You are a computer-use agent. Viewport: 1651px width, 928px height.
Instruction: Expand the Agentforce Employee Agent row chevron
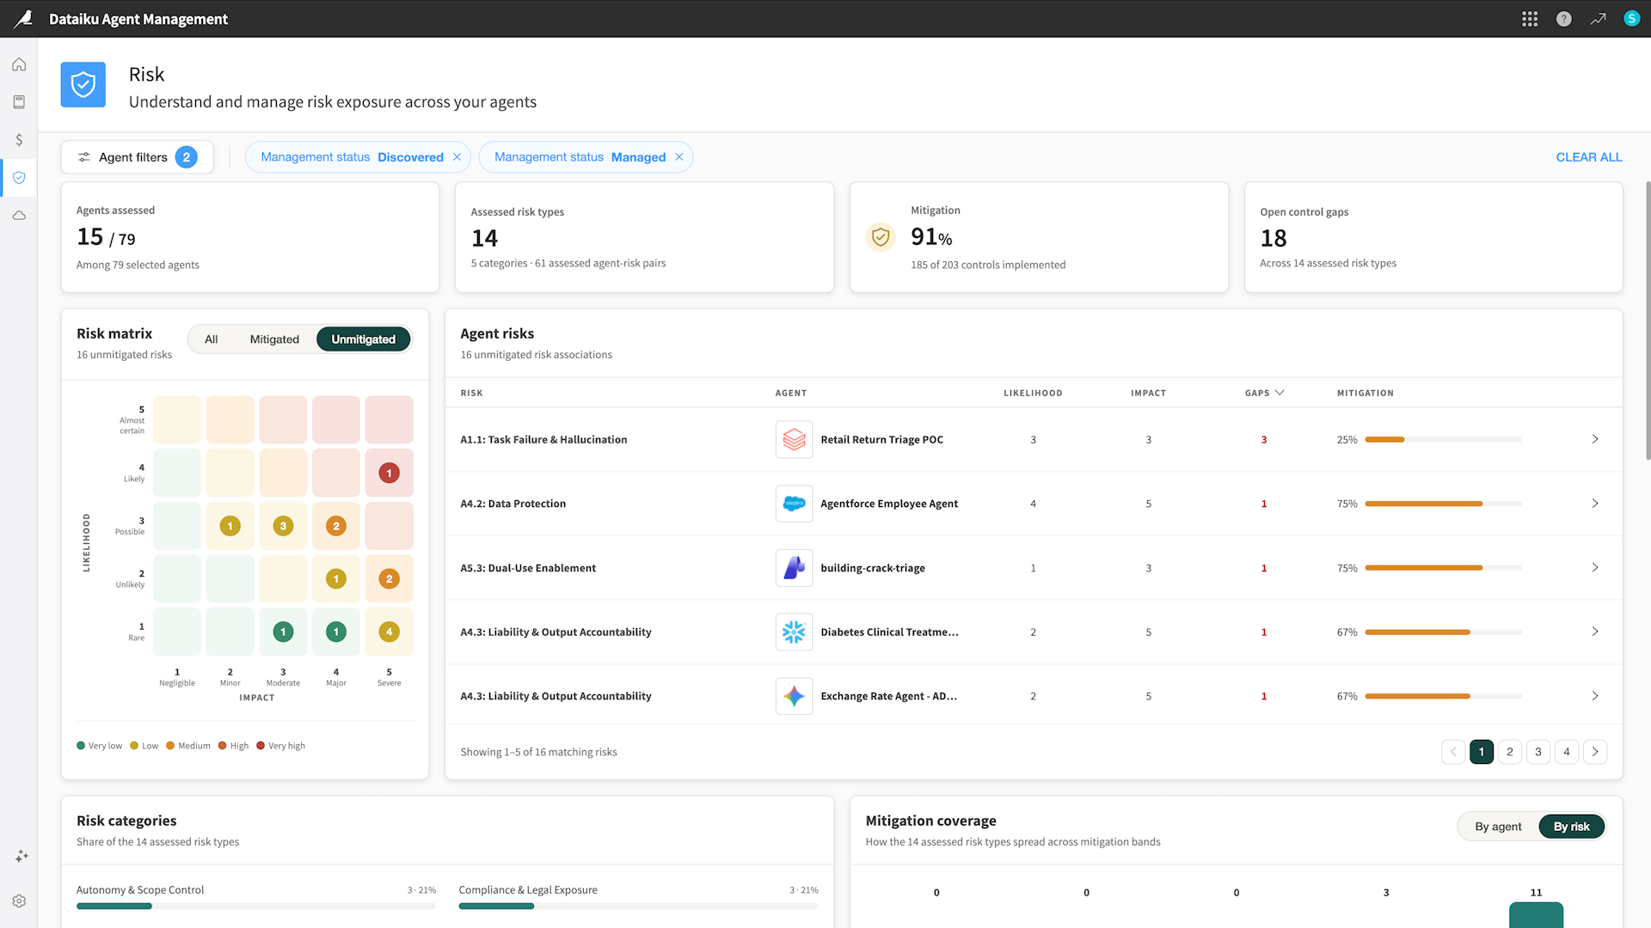coord(1595,504)
